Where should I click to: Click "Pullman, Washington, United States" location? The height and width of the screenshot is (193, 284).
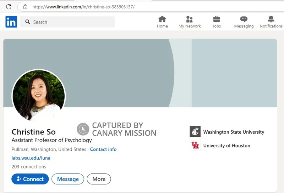tap(49, 149)
